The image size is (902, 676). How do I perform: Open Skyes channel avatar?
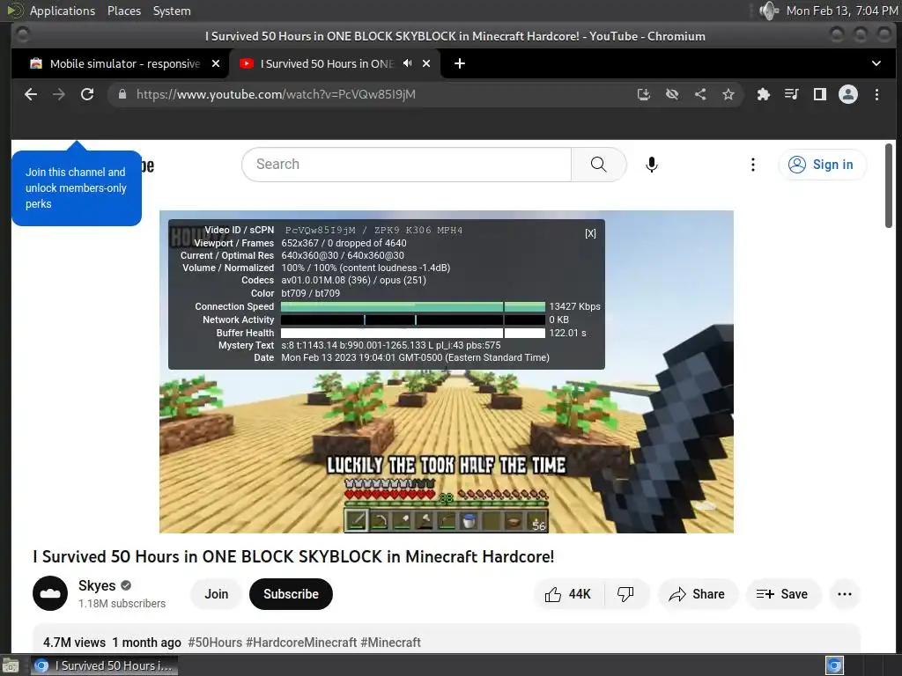[x=50, y=593]
